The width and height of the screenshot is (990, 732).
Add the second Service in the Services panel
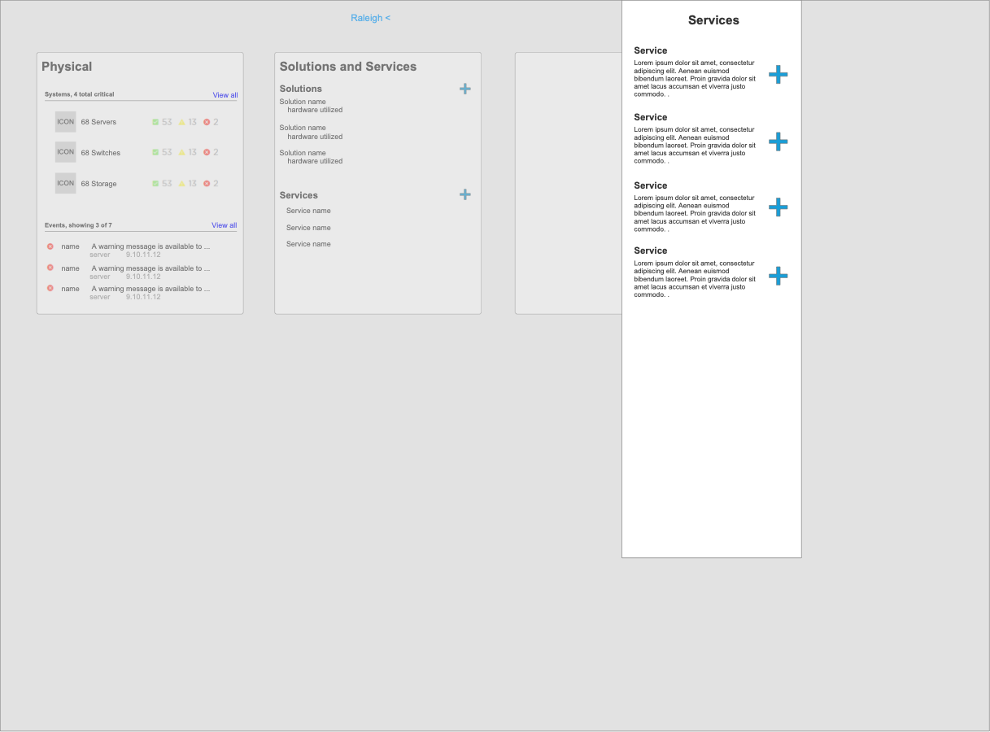point(778,142)
